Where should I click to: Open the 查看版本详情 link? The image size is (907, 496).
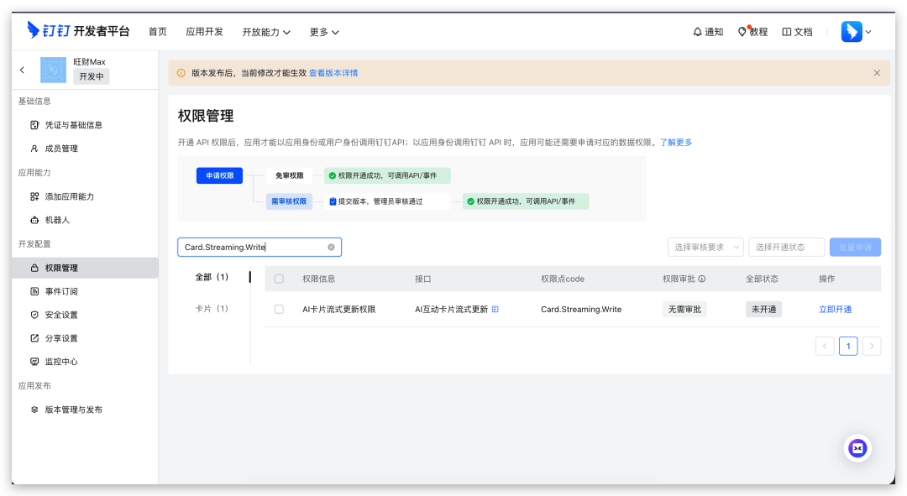pyautogui.click(x=333, y=73)
